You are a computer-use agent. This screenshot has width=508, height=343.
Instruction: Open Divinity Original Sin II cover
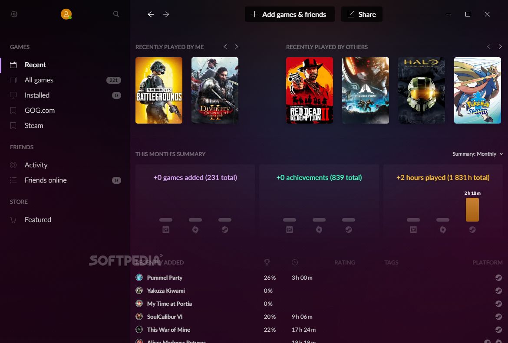tap(215, 90)
